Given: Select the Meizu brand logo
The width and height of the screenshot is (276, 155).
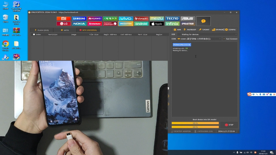Looking at the screenshot, I should click(x=157, y=19).
